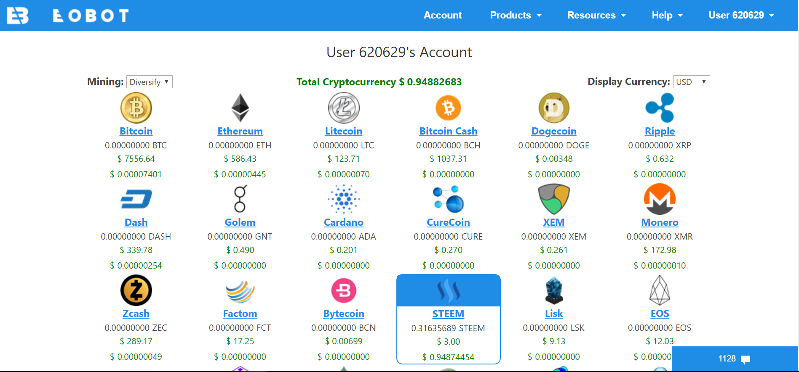Open the Display Currency USD dropdown
Image resolution: width=799 pixels, height=372 pixels.
[691, 82]
